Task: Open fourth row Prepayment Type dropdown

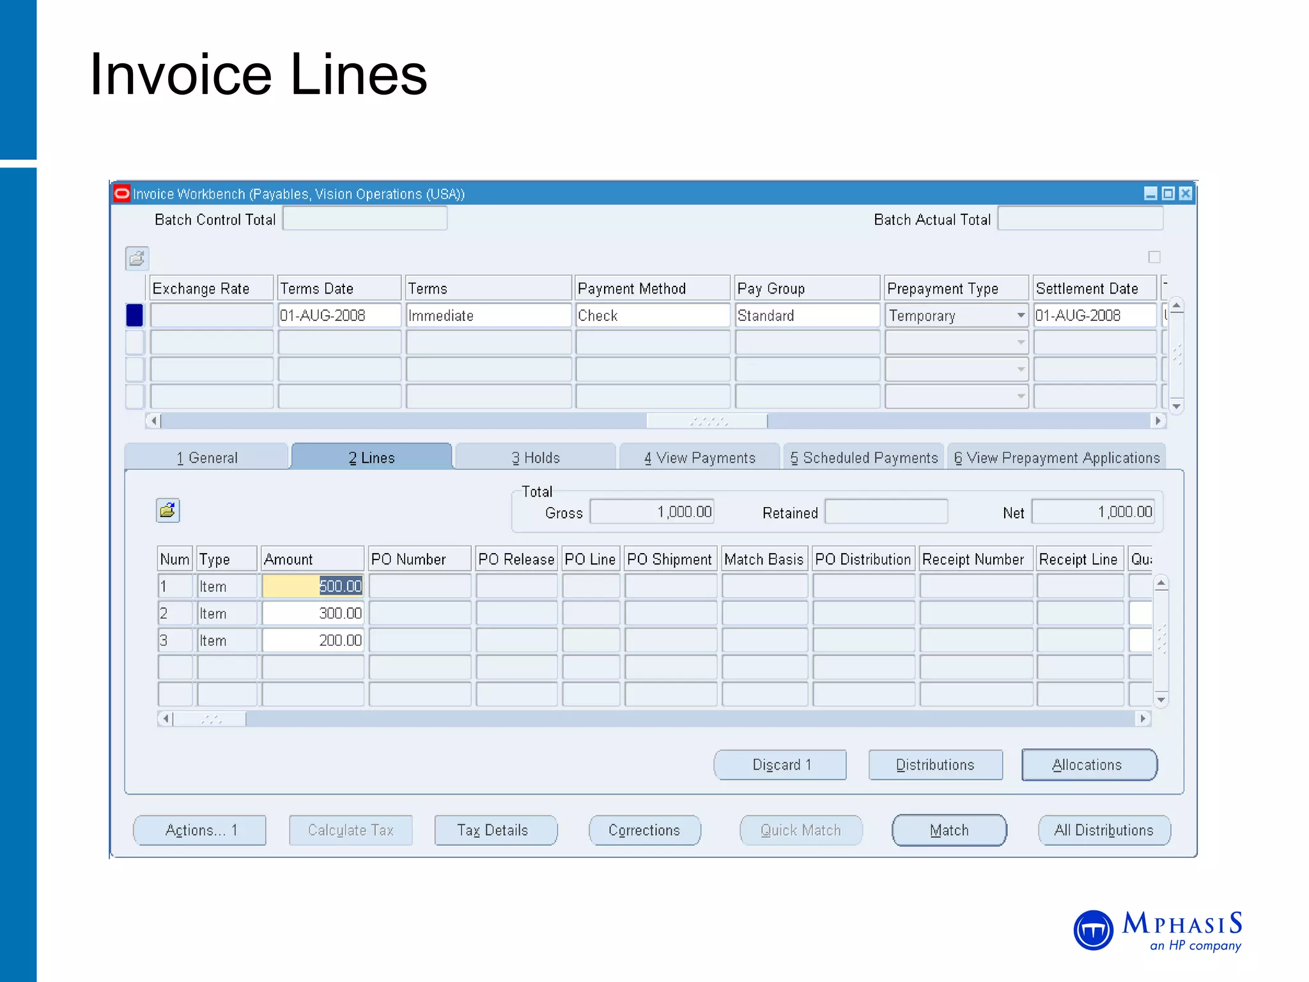Action: coord(1021,396)
